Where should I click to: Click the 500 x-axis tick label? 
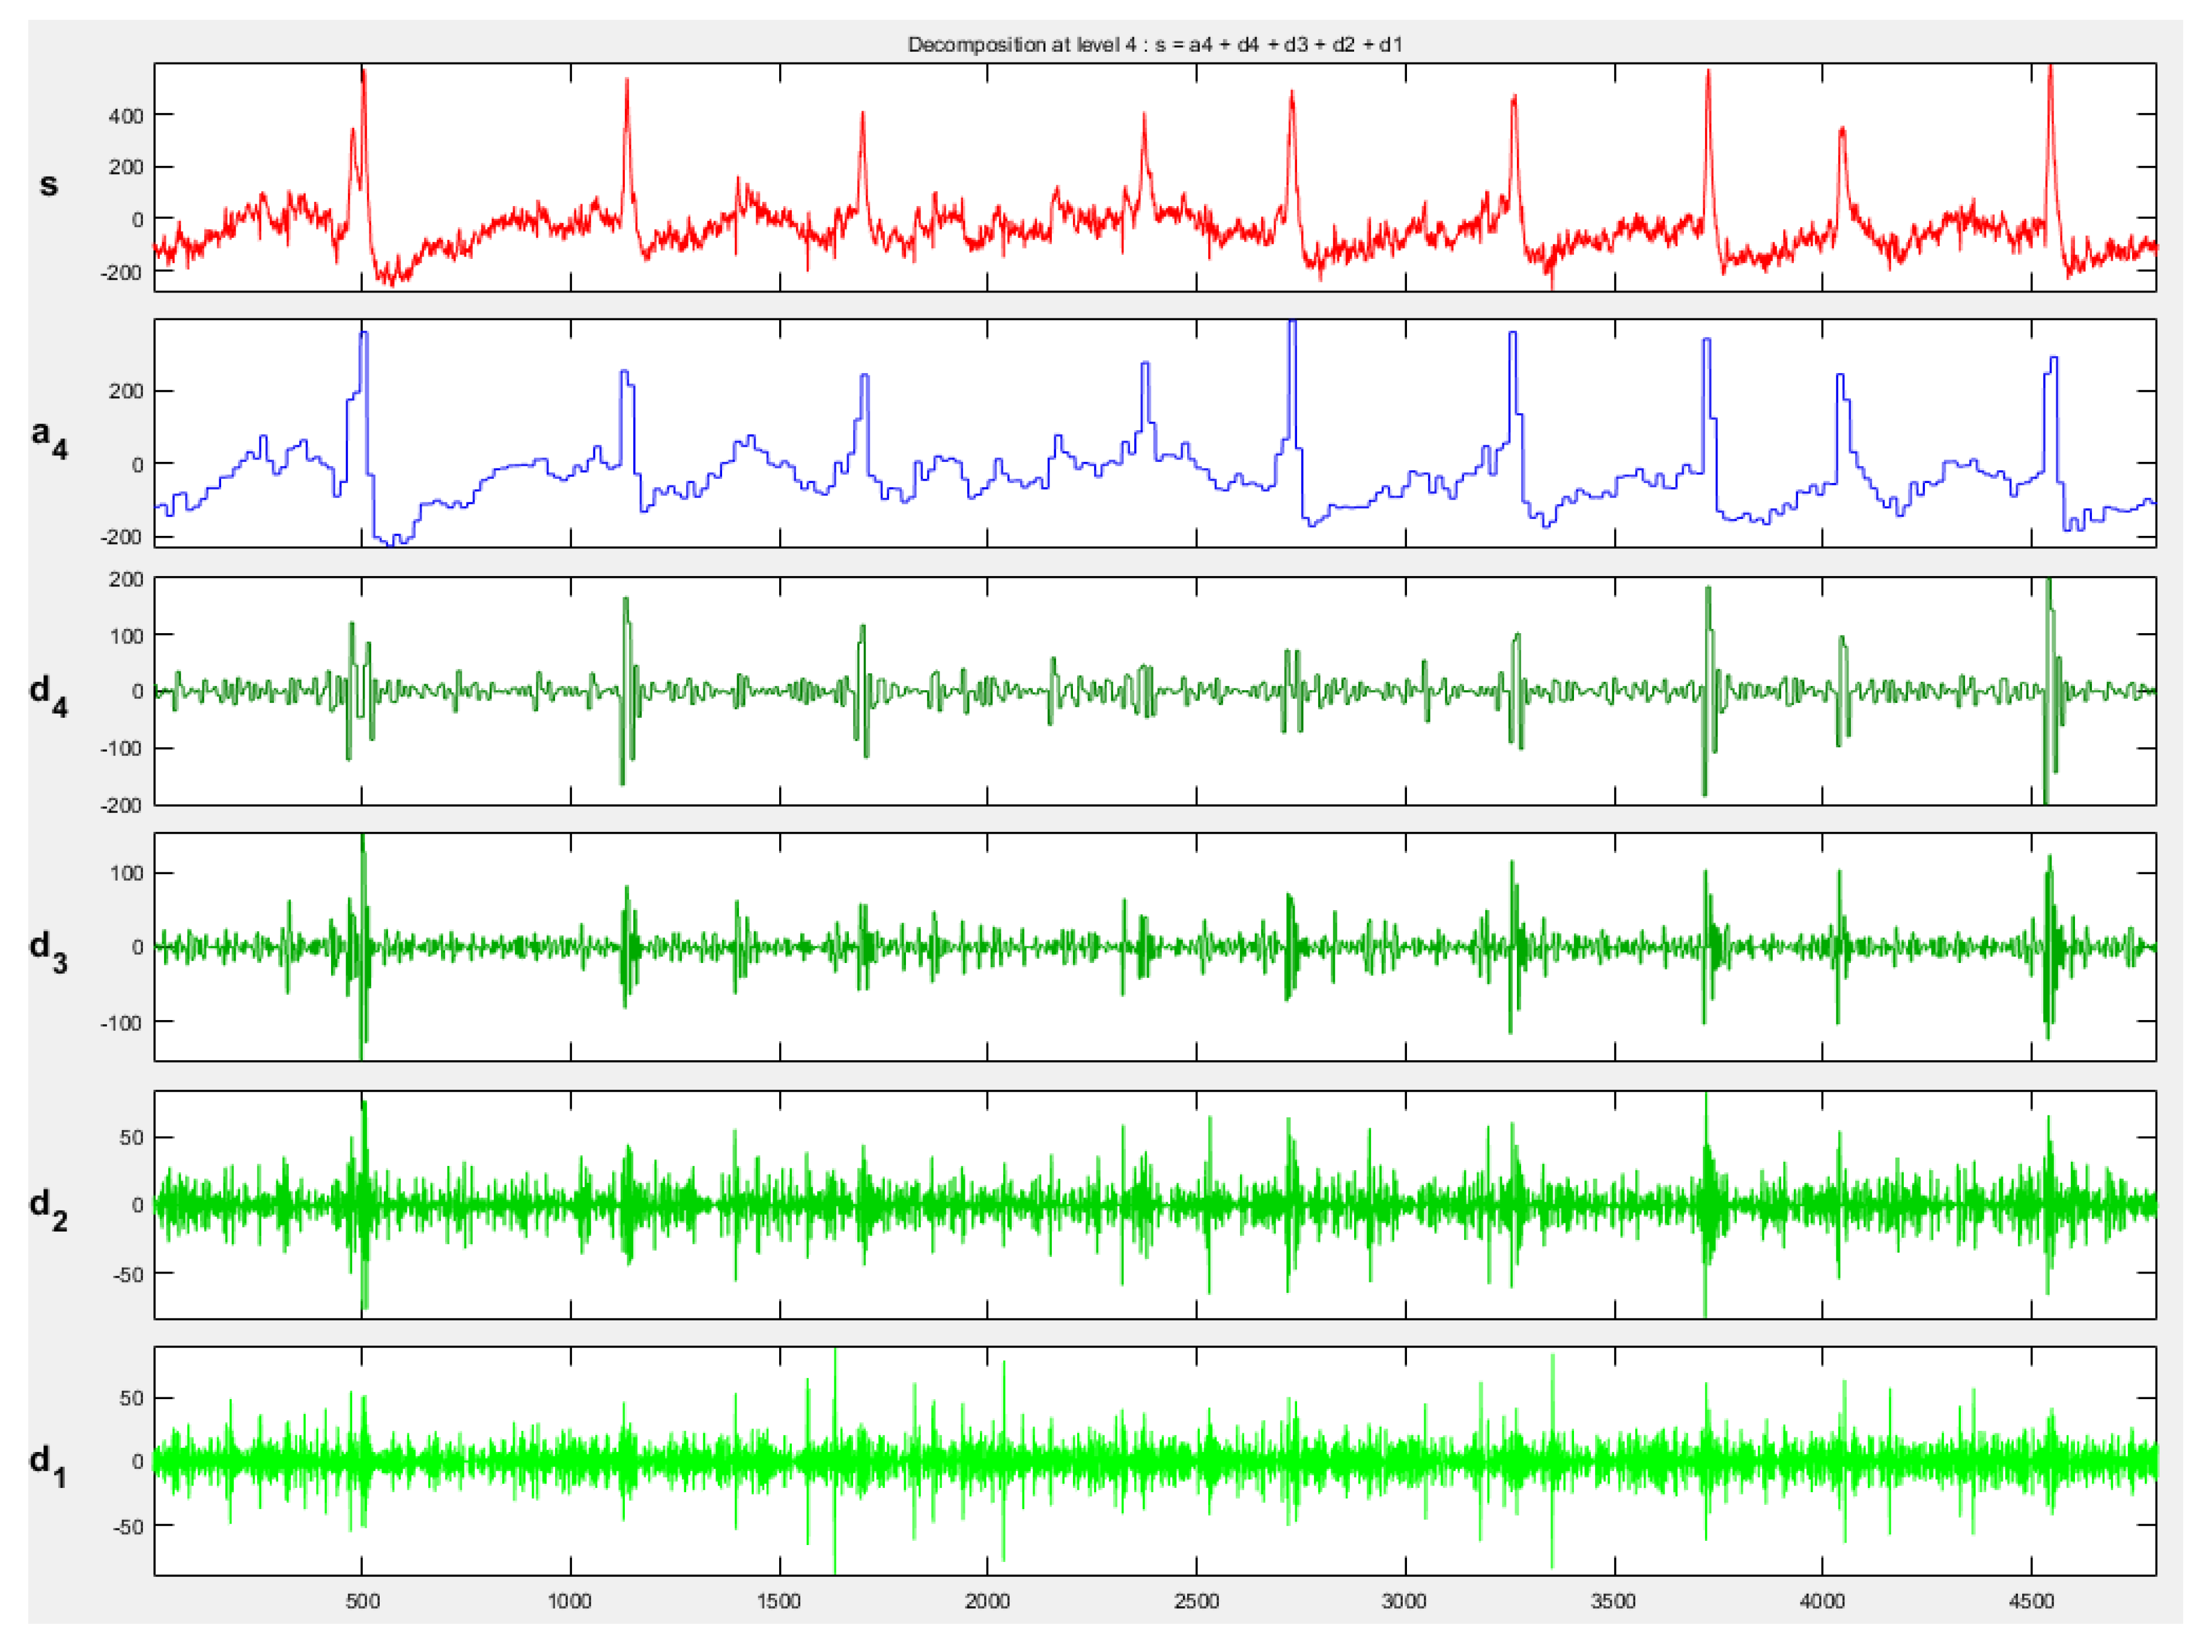pos(362,1601)
